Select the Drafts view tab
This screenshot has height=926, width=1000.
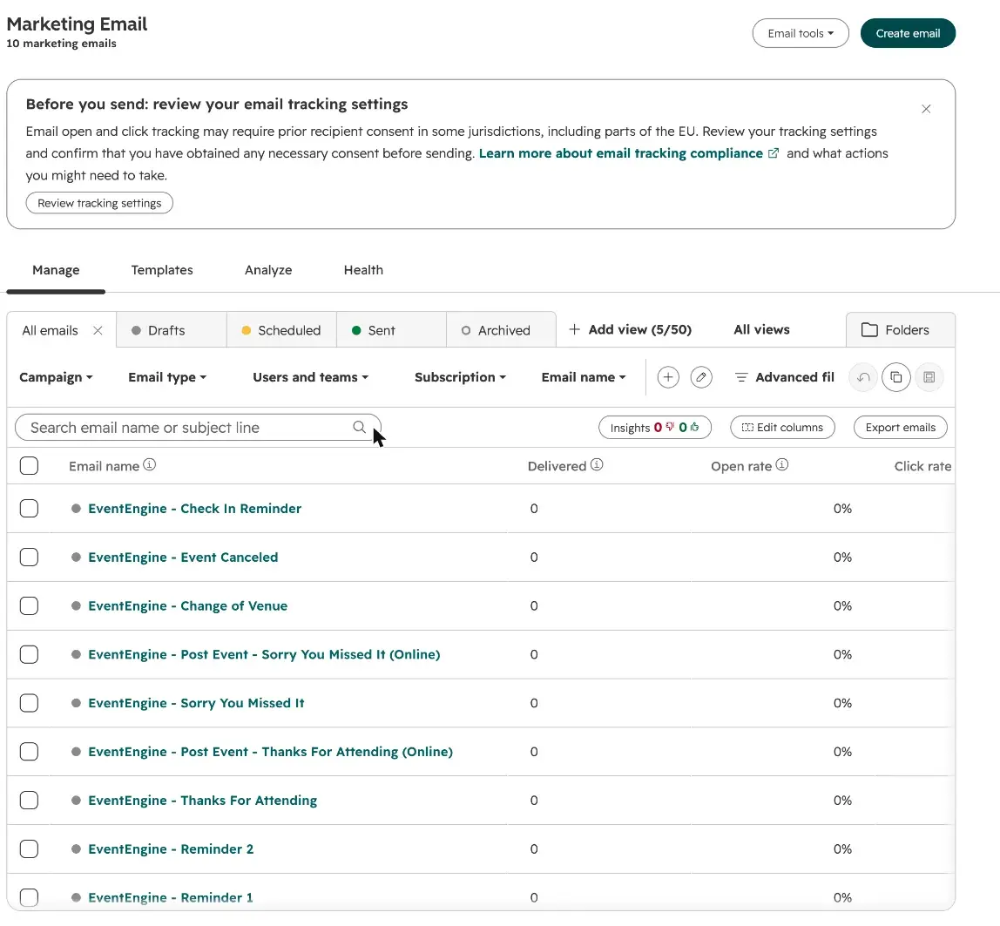point(172,329)
